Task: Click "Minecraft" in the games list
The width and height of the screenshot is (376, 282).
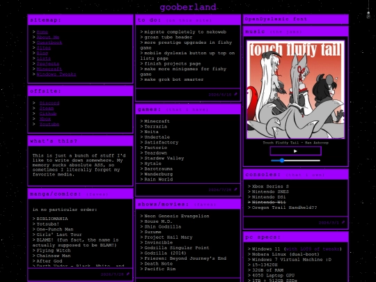Action: (157, 121)
